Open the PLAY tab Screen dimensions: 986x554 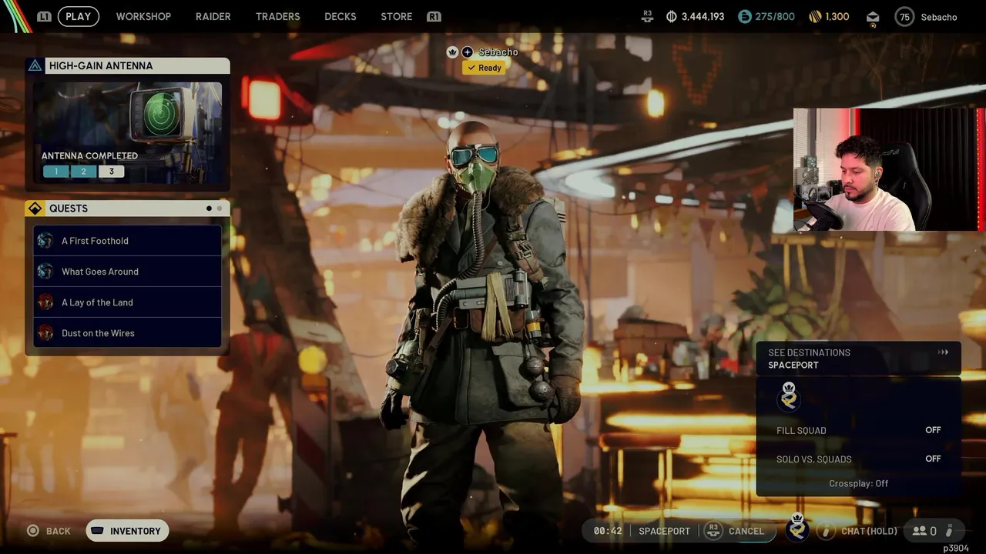[78, 16]
